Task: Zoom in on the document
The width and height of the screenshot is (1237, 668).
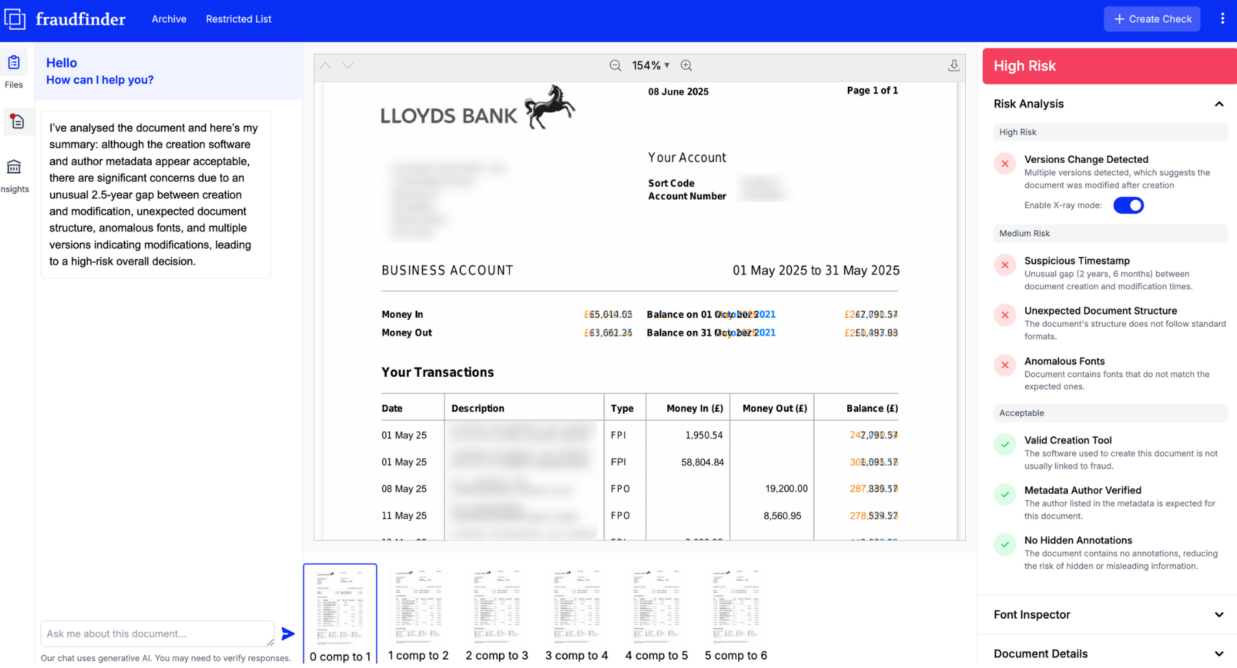Action: pos(686,66)
